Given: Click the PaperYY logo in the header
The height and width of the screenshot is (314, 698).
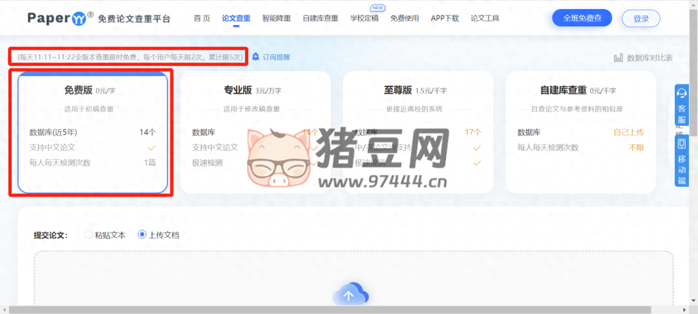Looking at the screenshot, I should pyautogui.click(x=60, y=18).
